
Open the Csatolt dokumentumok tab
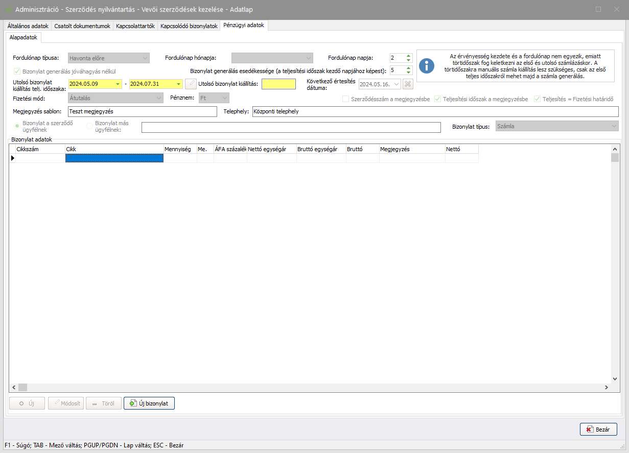[x=82, y=26]
